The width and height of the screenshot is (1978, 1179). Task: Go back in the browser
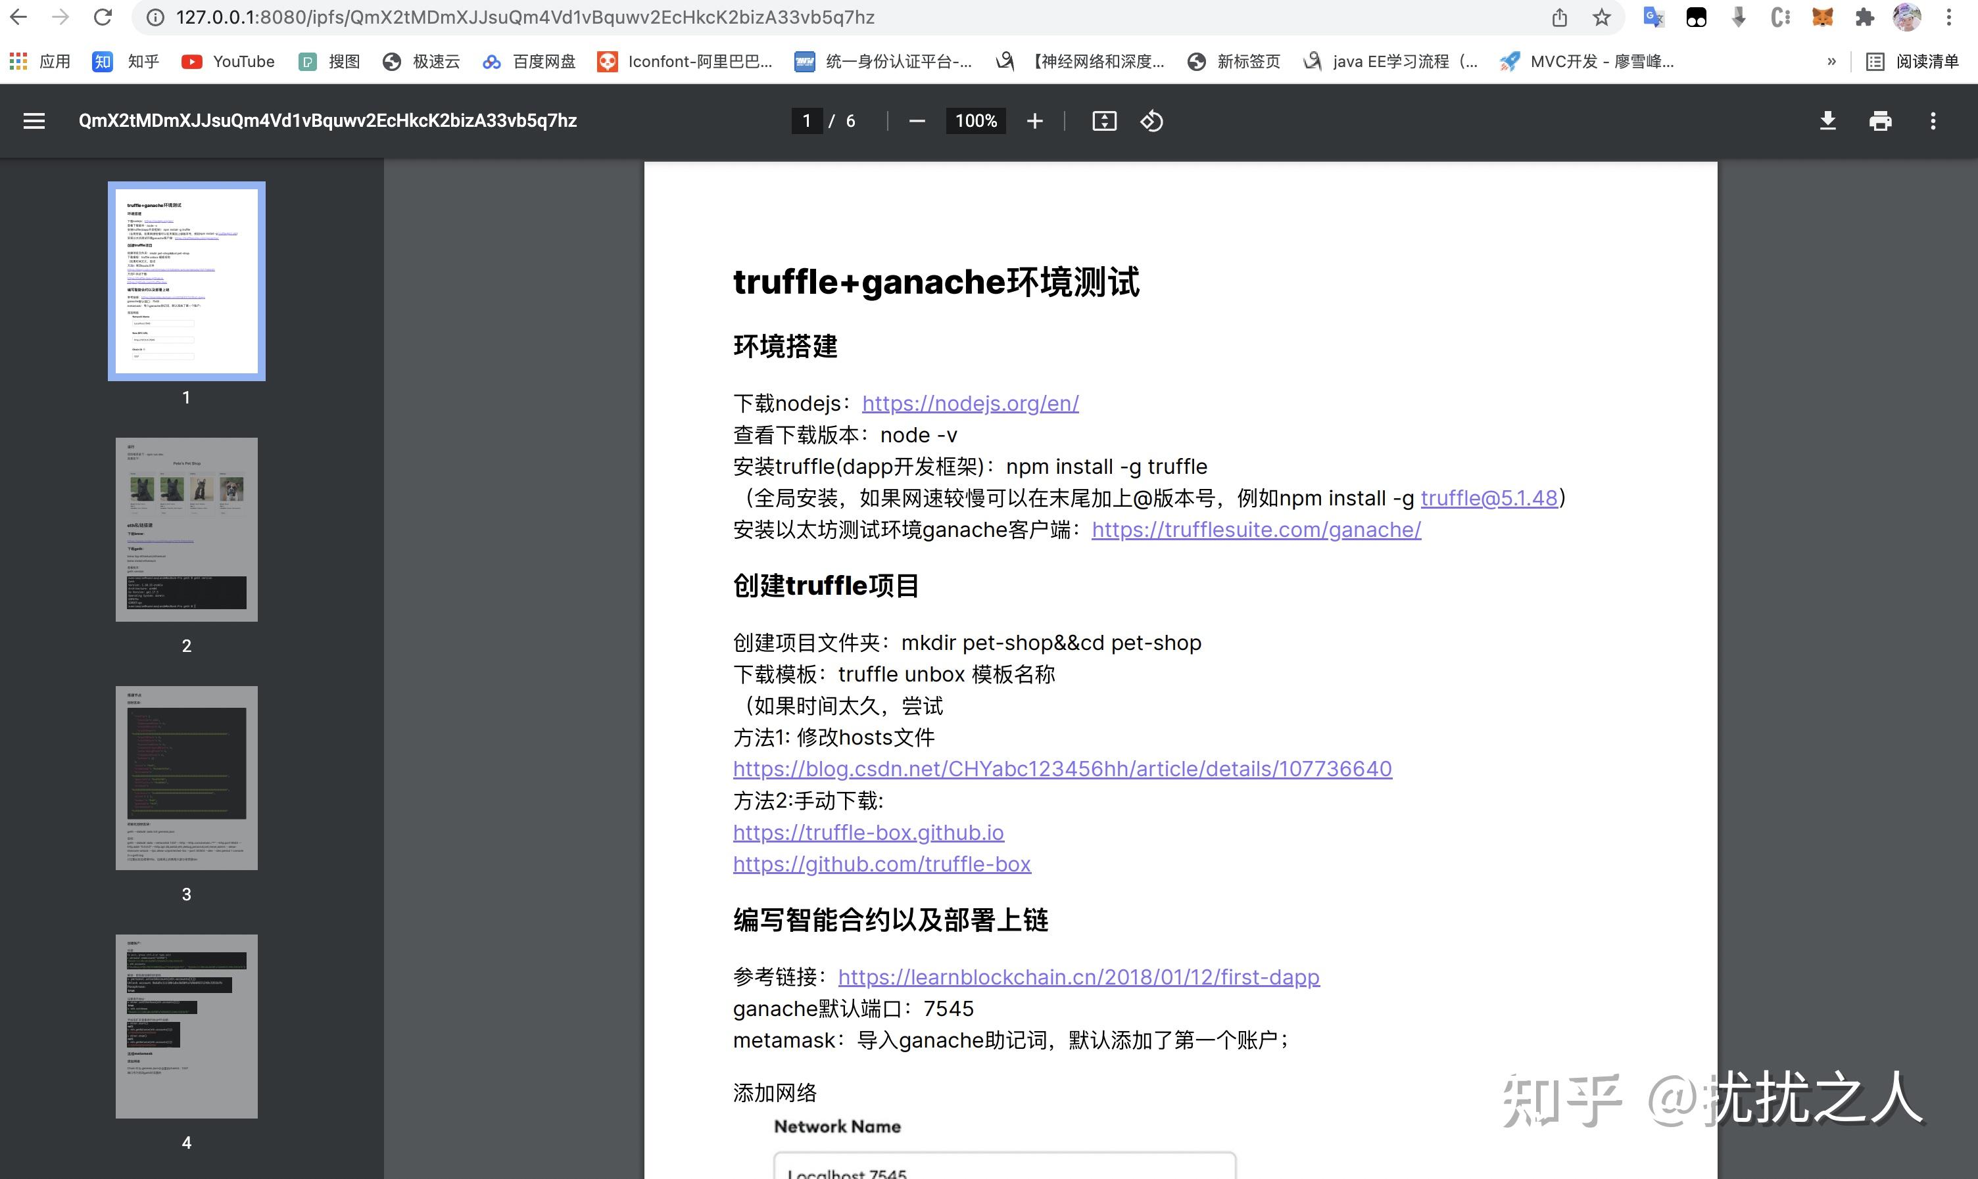coord(18,16)
